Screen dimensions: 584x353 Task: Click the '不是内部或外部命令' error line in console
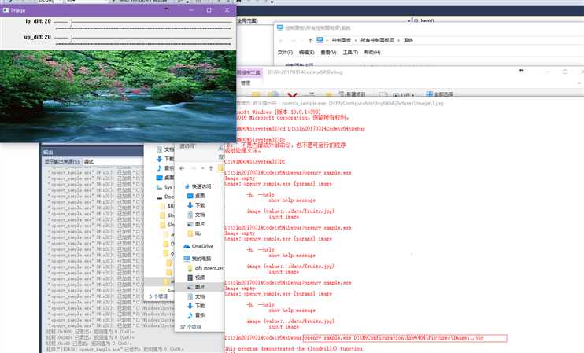[286, 145]
